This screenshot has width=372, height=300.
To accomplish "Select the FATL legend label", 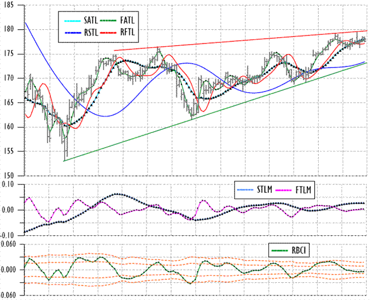I will (128, 21).
